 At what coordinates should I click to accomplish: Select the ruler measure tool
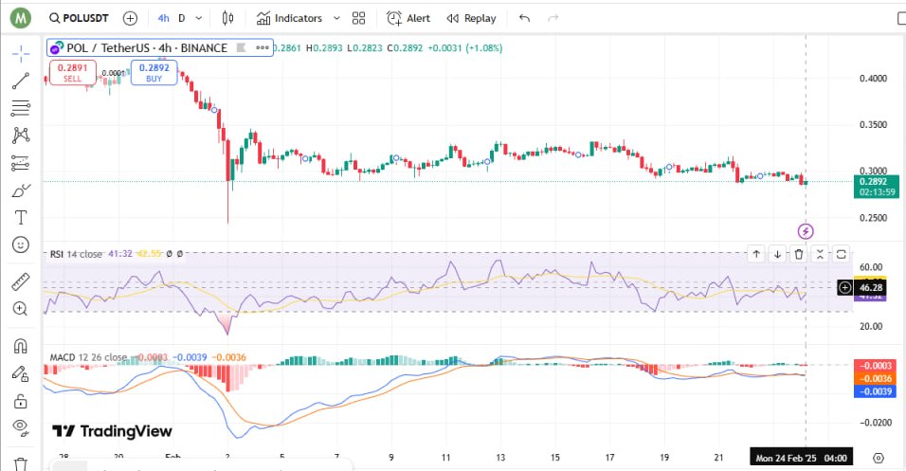pos(21,281)
